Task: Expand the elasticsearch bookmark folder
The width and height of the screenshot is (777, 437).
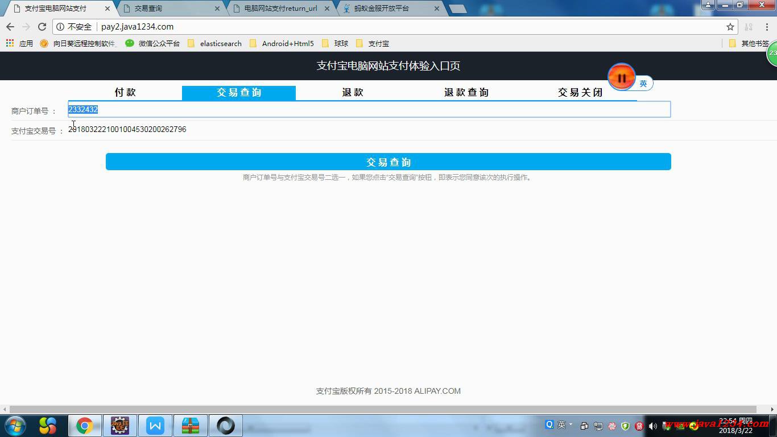Action: point(214,43)
